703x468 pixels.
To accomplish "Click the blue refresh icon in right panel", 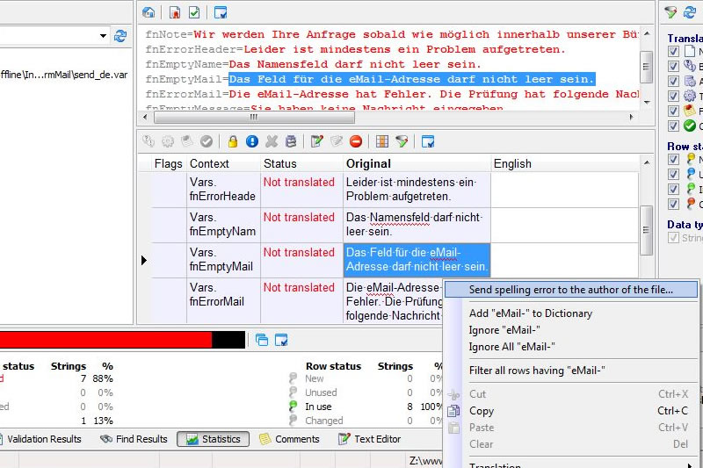I will pyautogui.click(x=690, y=12).
